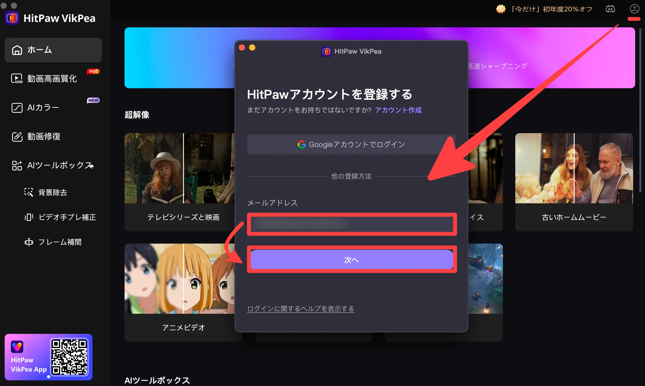This screenshot has width=645, height=386.
Task: Close the login dialog with red button
Action: 242,47
